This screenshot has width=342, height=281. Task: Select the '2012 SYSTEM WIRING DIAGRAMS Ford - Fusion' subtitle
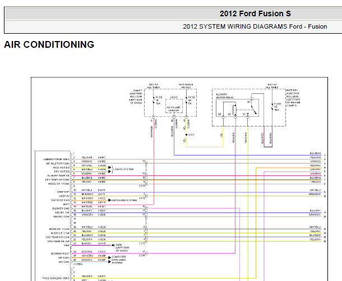[255, 26]
